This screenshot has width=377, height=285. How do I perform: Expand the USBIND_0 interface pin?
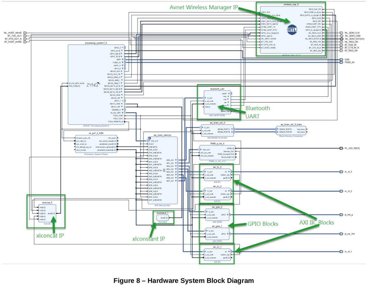point(122,110)
